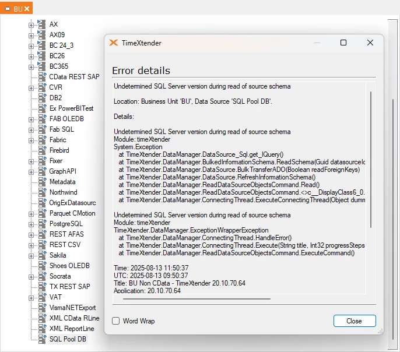Click the Metadata data source icon
This screenshot has height=352, width=400.
coord(43,182)
